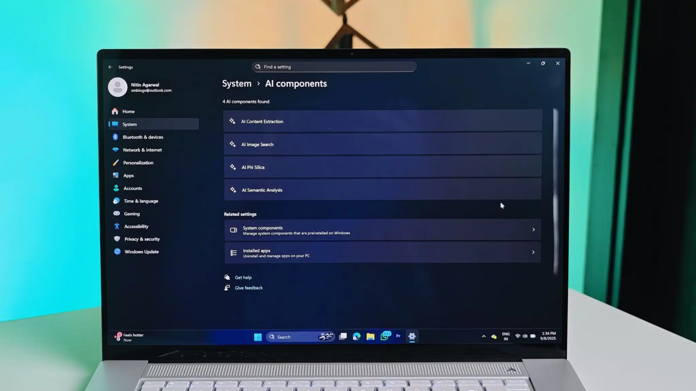
Task: Open the Premiere Pro taskbar icon
Action: 398,336
